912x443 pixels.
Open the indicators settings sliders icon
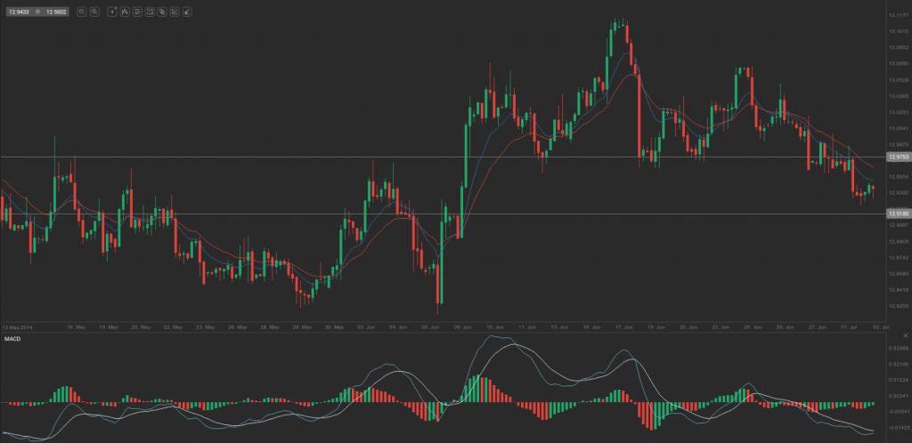136,12
